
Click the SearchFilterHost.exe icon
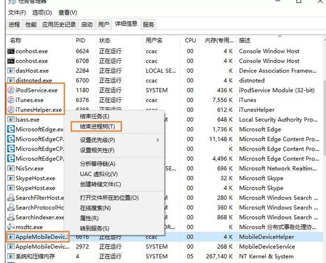(x=11, y=197)
